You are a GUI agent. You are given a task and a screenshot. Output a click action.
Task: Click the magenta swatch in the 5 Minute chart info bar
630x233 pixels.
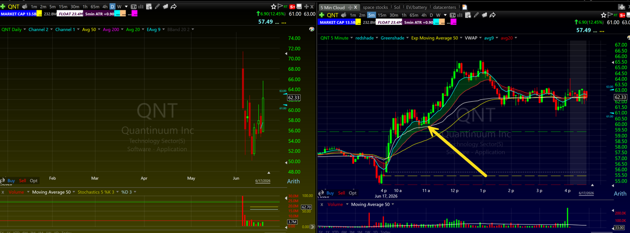(454, 22)
